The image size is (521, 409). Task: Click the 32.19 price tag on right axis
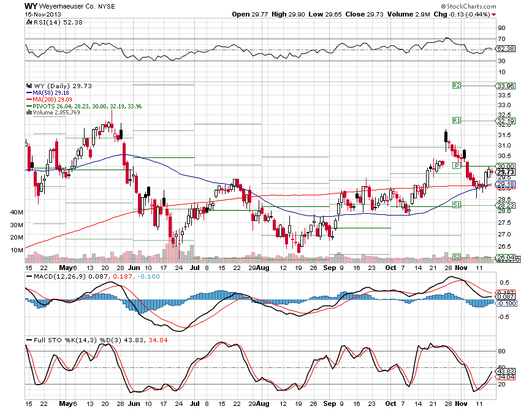point(506,121)
